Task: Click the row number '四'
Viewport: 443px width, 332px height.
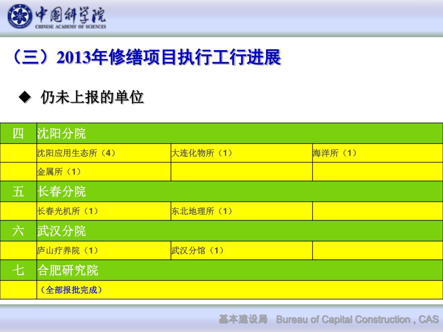Action: 18,133
